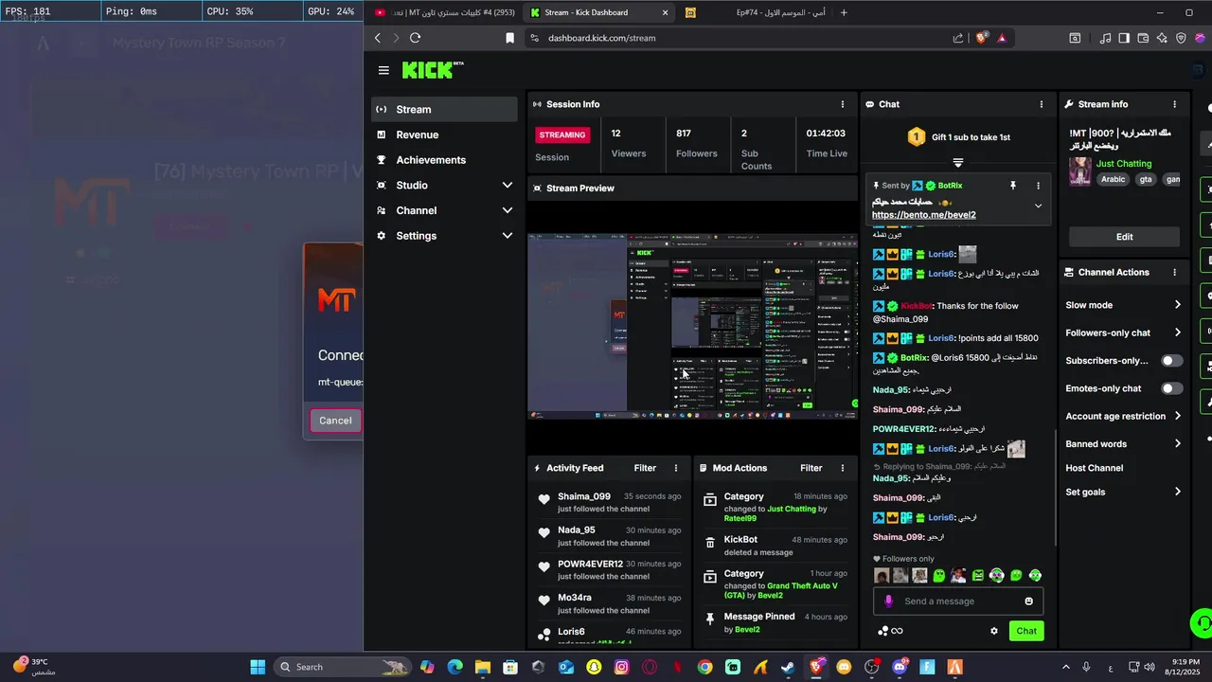The image size is (1212, 682).
Task: Open Slow mode options
Action: click(x=1123, y=305)
